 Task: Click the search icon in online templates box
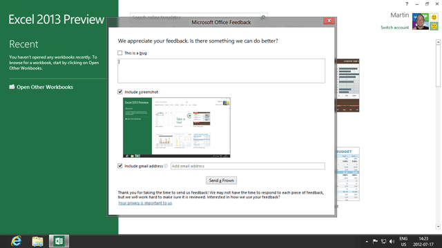263,17
